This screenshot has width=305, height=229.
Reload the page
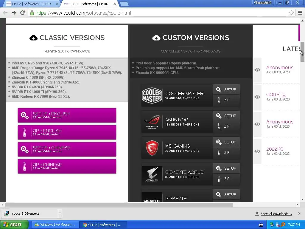(x=23, y=13)
